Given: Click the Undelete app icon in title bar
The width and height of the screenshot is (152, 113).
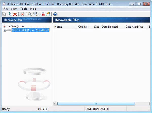Looking at the screenshot, I should 4,4.
